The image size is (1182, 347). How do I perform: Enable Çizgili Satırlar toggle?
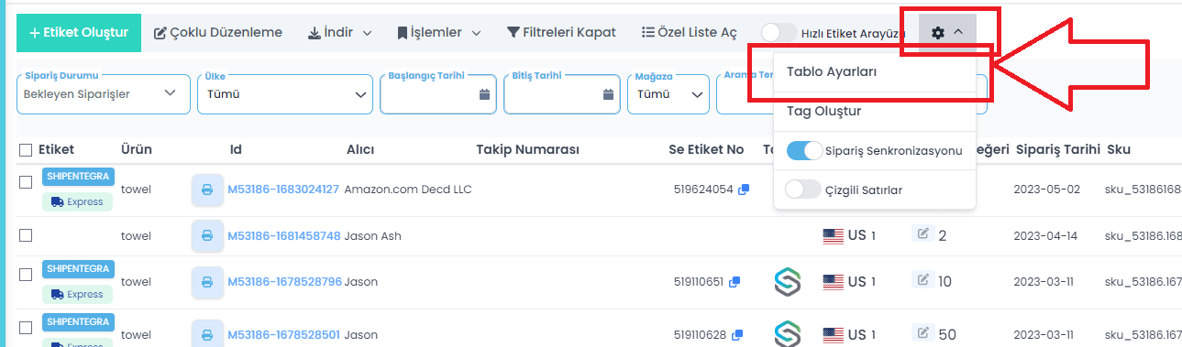(x=804, y=190)
